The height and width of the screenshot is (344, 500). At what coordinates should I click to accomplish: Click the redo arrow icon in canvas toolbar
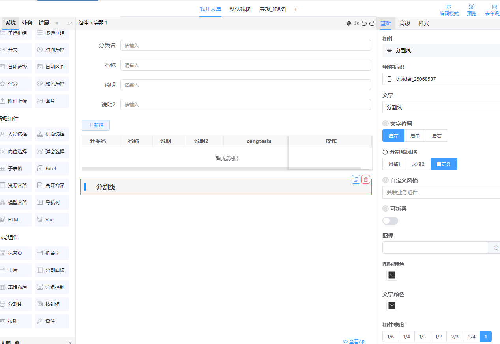372,23
